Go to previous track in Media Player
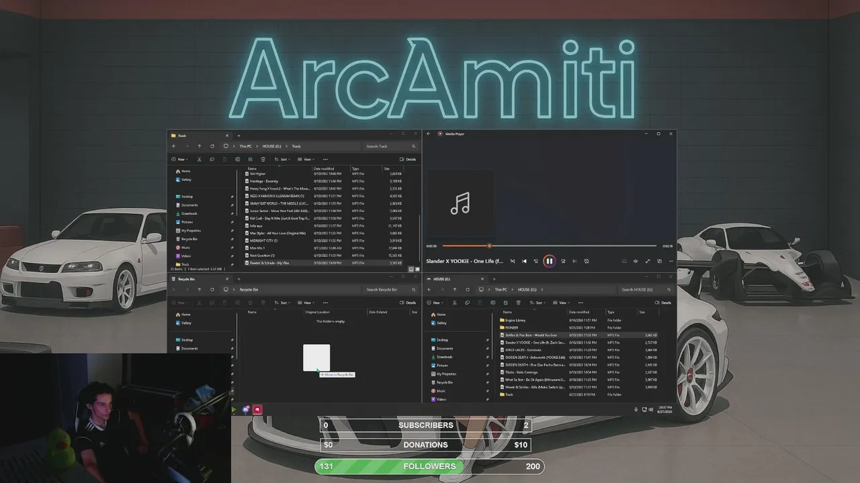This screenshot has height=483, width=860. point(524,261)
